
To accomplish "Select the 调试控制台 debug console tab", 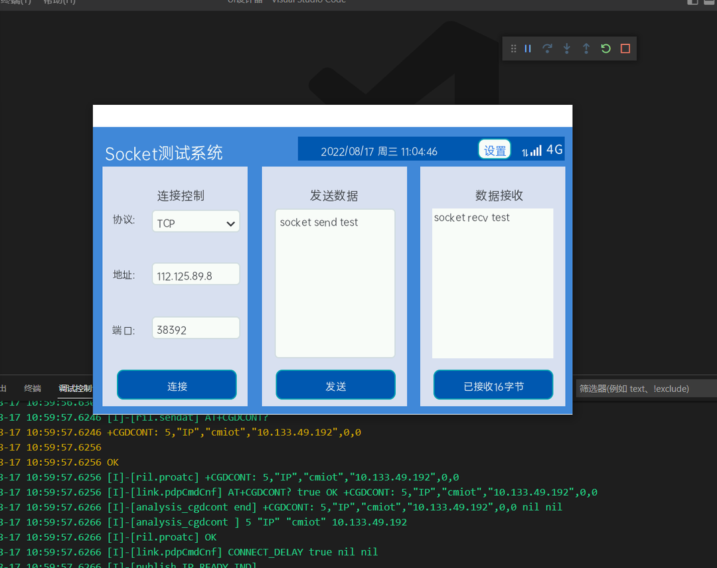I will coord(76,388).
